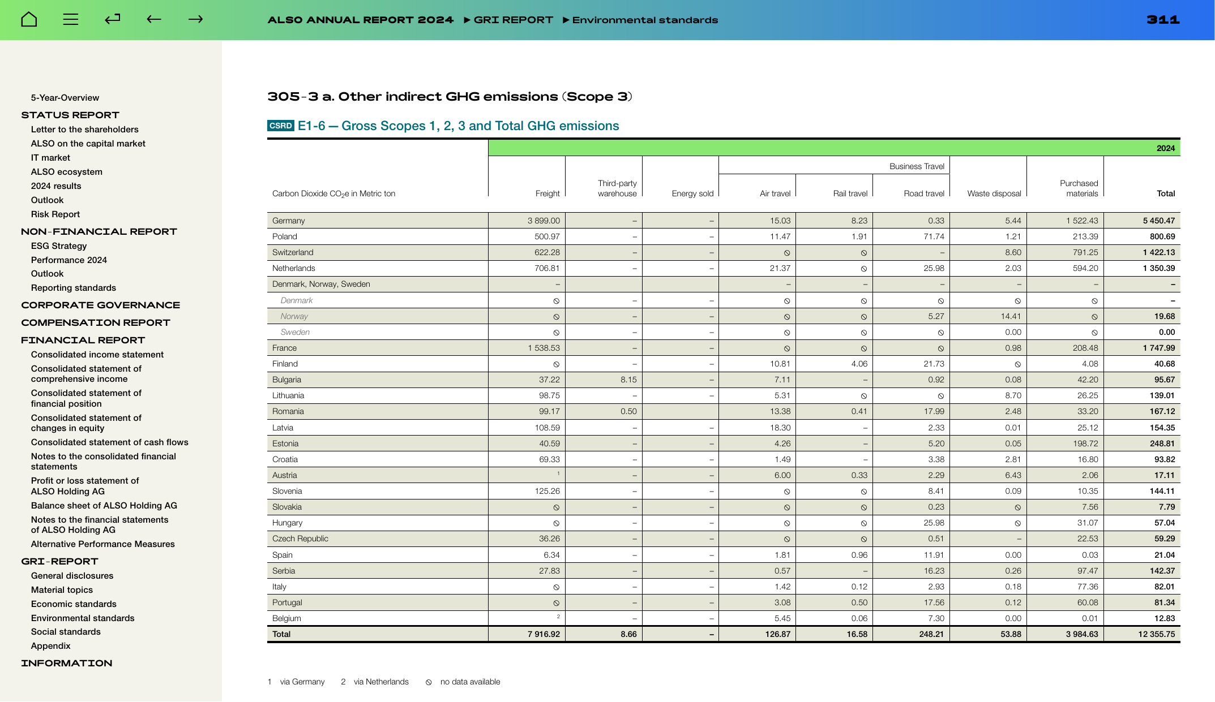Open IT market sidebar entry

click(50, 158)
